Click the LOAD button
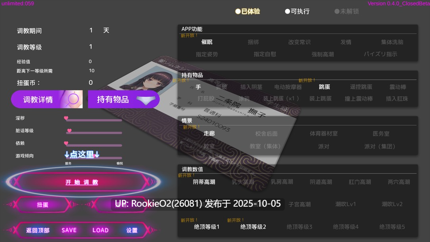This screenshot has height=242, width=430. pyautogui.click(x=100, y=230)
